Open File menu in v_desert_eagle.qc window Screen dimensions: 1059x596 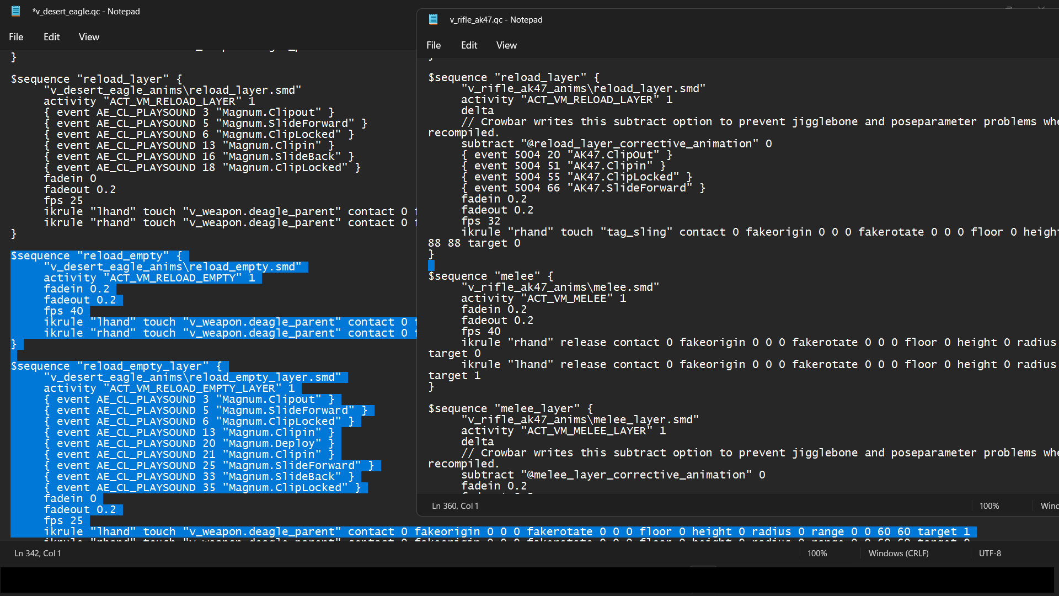point(16,37)
